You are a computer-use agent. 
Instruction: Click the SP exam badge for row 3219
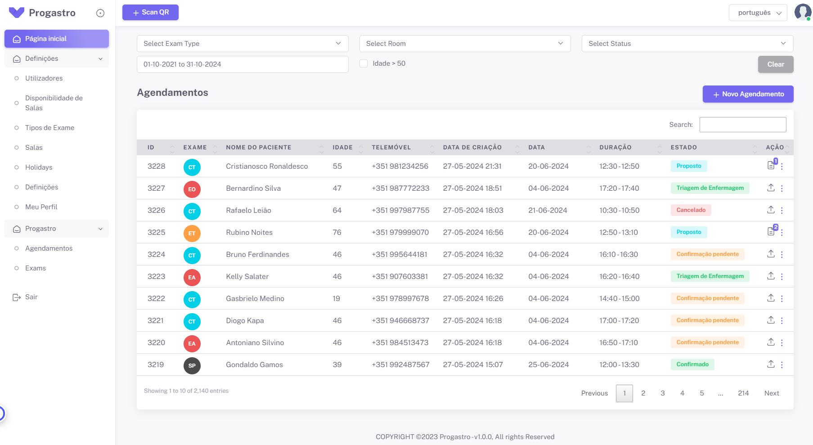192,366
